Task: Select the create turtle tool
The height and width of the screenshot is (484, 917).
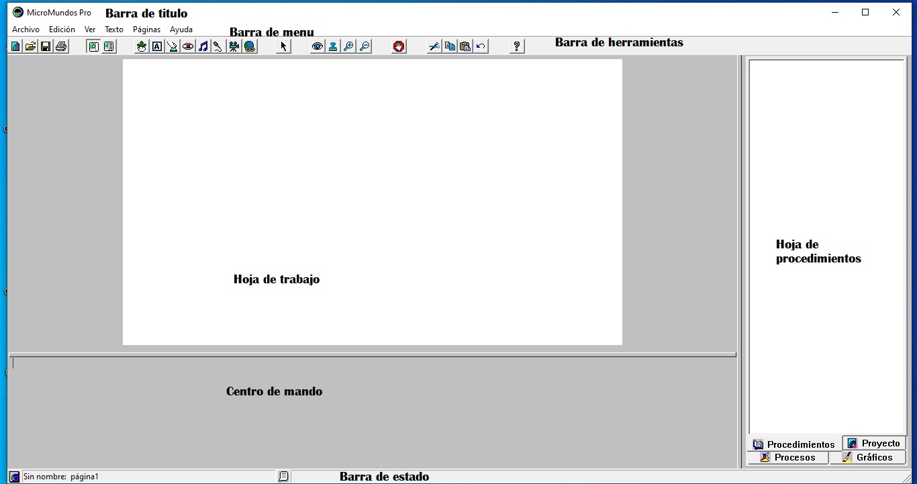Action: pos(141,46)
